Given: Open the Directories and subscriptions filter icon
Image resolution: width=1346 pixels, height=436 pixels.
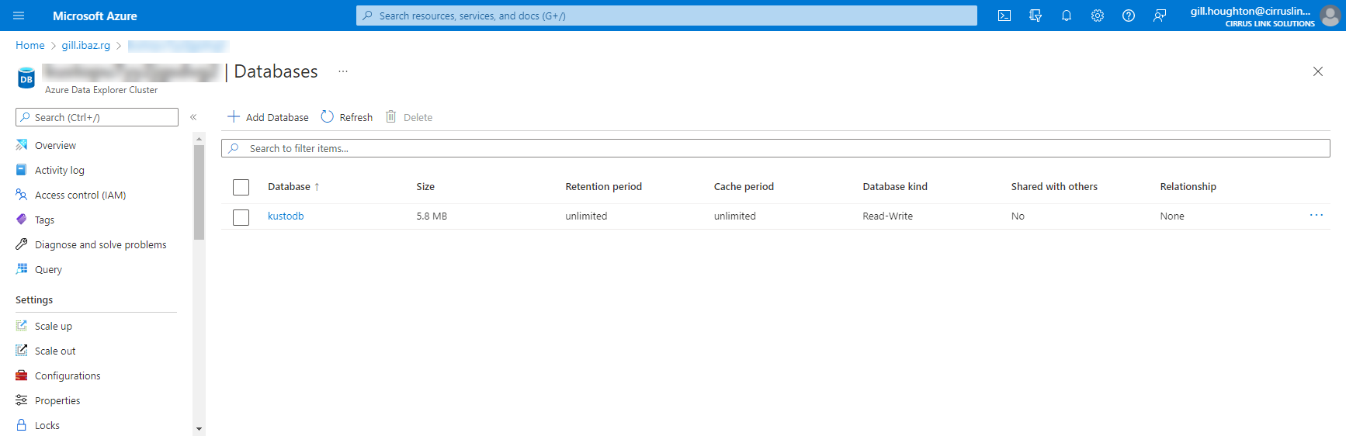Looking at the screenshot, I should (x=1035, y=16).
